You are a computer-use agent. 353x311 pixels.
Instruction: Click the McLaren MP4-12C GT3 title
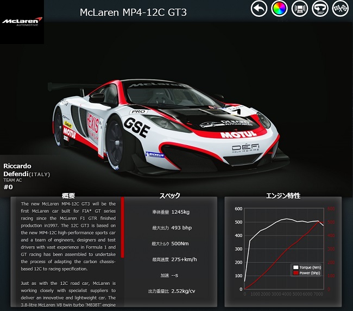[133, 13]
